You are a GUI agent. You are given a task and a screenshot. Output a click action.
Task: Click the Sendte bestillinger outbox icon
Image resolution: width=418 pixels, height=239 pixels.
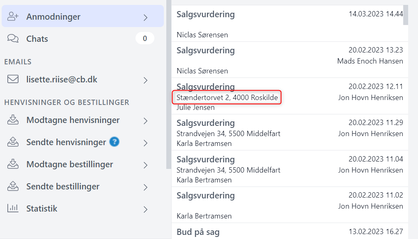pos(14,187)
